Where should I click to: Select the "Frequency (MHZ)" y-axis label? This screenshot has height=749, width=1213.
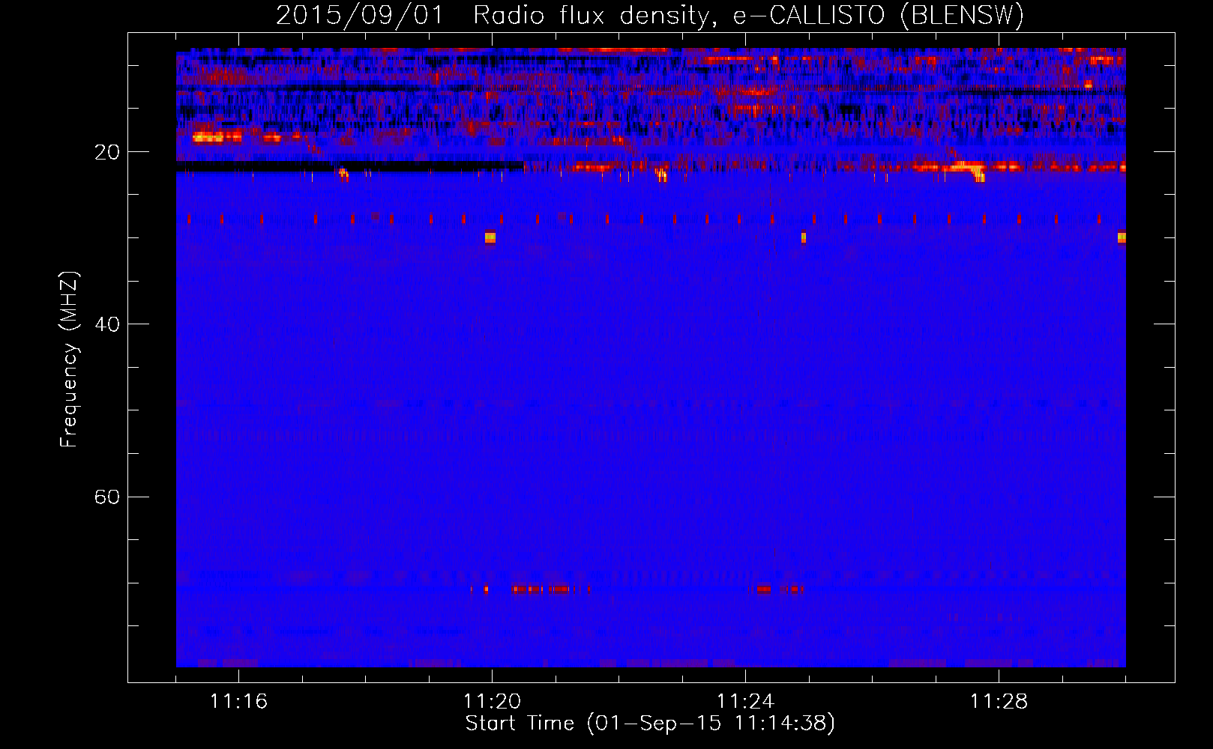69,360
